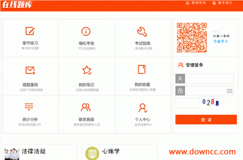Open the 考试指南 wrench icon

142,32
